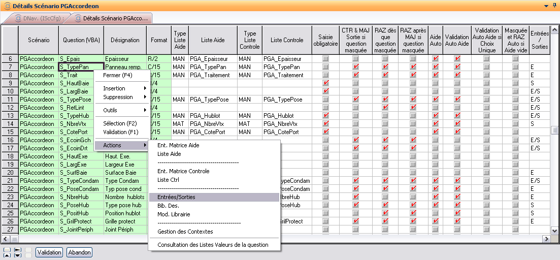Click the Scénario column header
560x260 pixels.
[x=39, y=40]
